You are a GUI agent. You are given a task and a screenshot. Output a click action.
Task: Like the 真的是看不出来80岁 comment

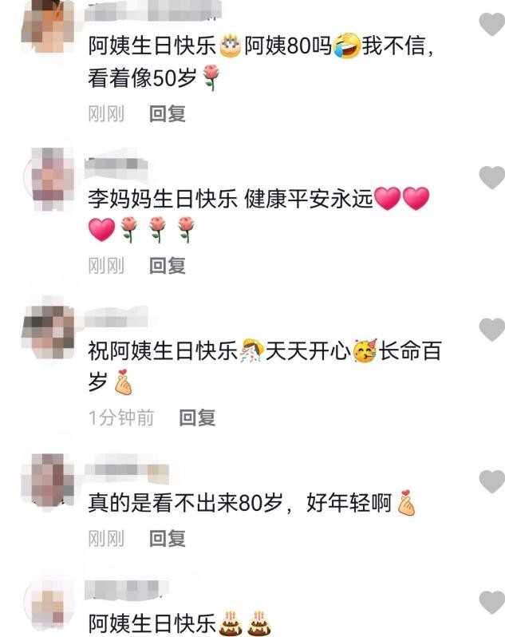[492, 481]
